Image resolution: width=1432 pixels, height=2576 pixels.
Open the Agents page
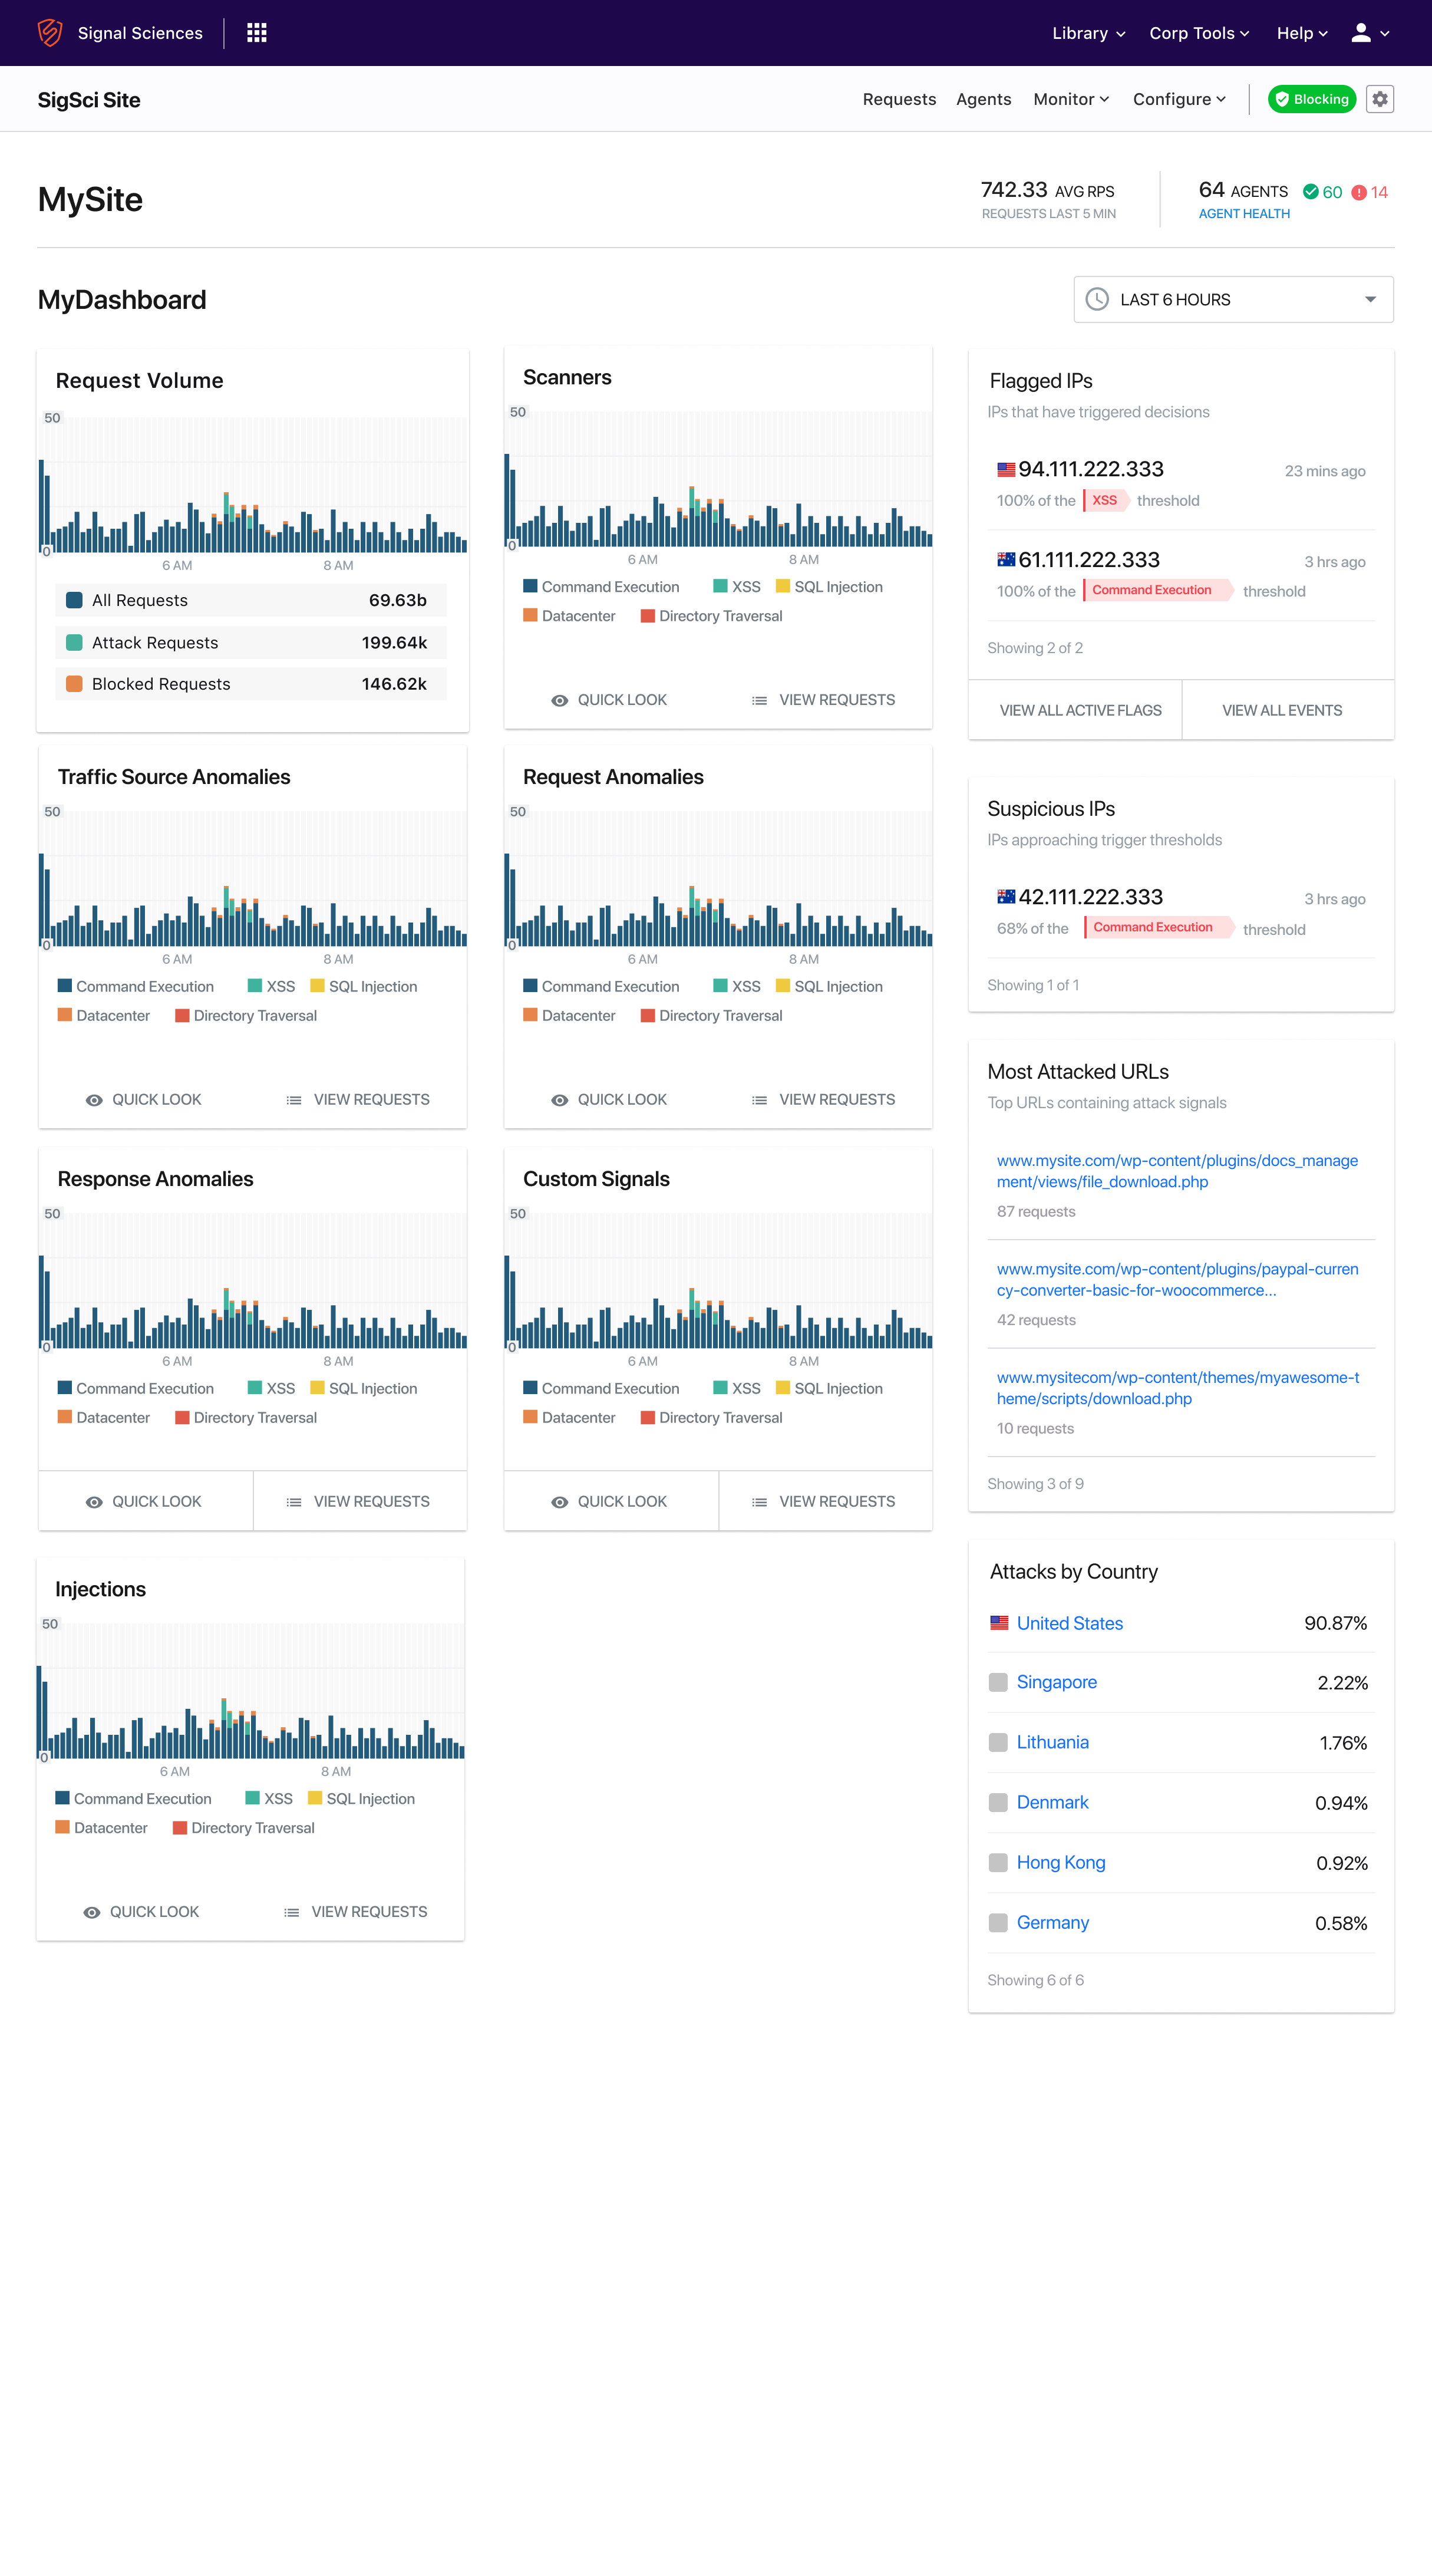(x=983, y=99)
